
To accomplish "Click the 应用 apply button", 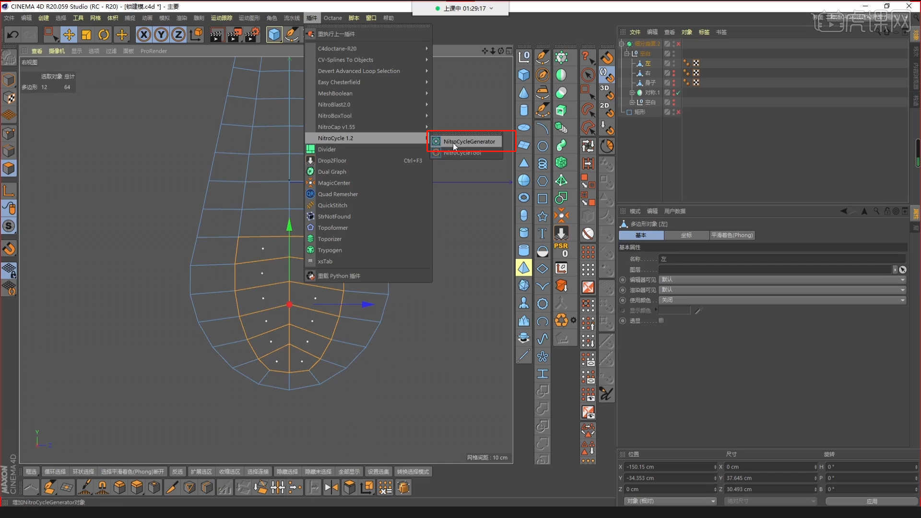I will click(872, 501).
